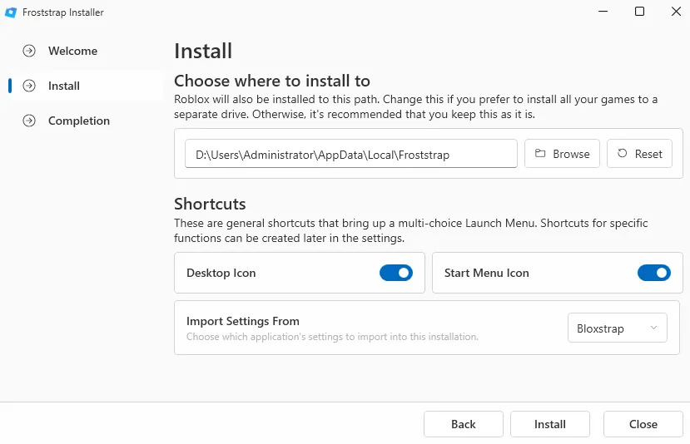This screenshot has width=690, height=444.
Task: Maximize the installer window
Action: [x=639, y=12]
